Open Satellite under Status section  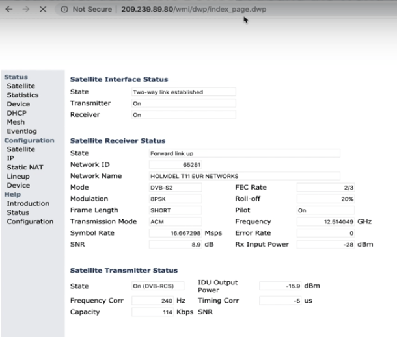click(x=21, y=86)
